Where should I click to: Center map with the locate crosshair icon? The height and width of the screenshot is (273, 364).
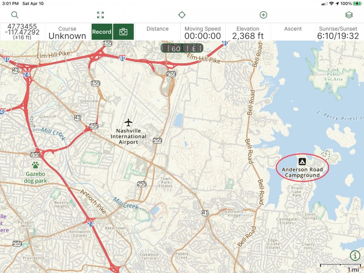click(x=182, y=15)
